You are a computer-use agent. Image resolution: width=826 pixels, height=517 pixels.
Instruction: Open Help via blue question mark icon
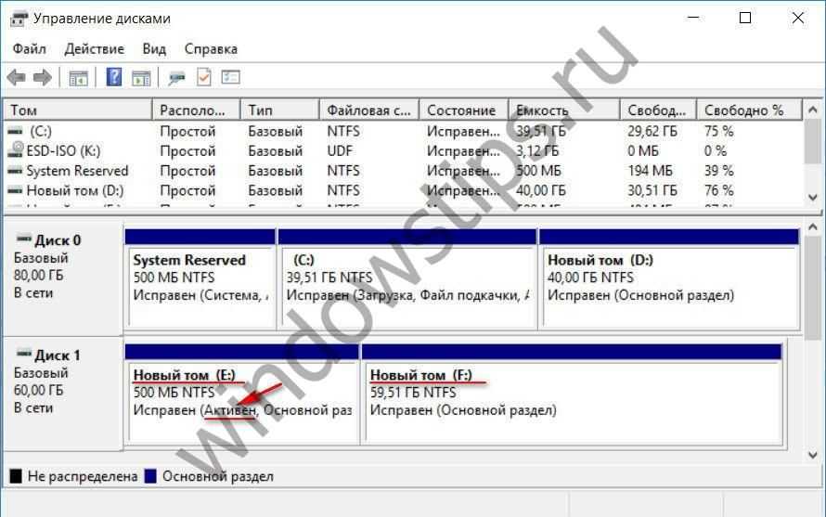[x=114, y=77]
